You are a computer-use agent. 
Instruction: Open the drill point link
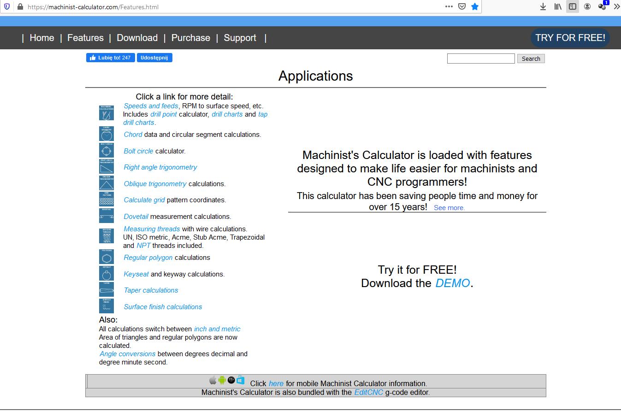(164, 114)
